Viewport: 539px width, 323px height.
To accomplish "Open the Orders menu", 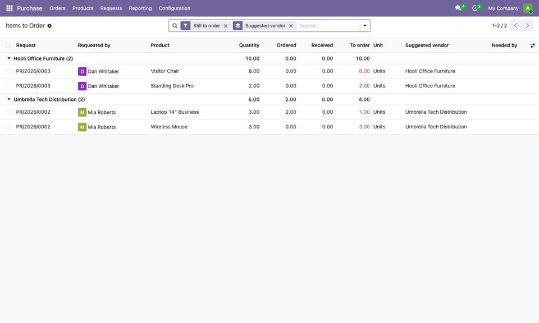I will pyautogui.click(x=57, y=8).
